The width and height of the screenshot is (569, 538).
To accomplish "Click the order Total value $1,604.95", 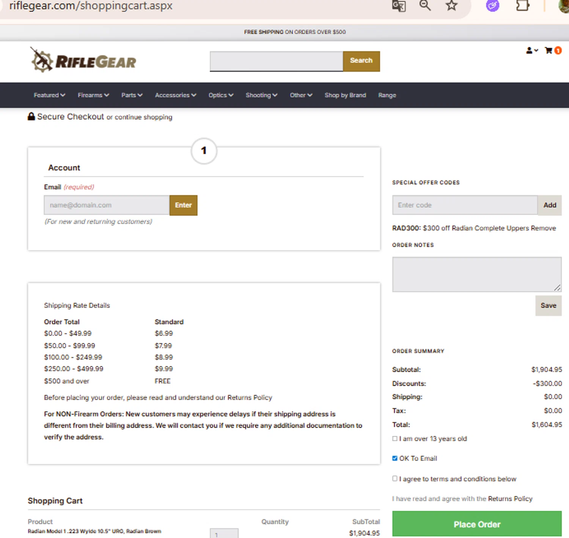I will (x=547, y=425).
